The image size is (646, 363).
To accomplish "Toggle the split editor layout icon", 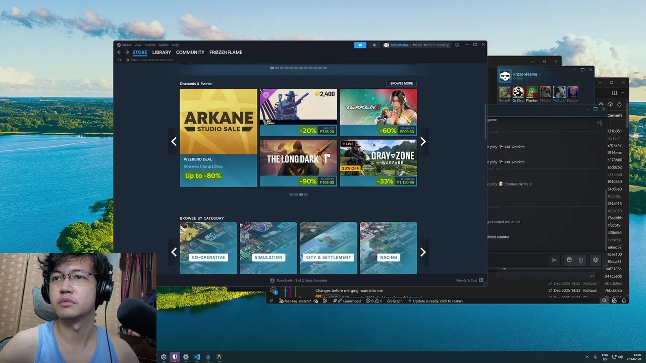I will [x=614, y=93].
